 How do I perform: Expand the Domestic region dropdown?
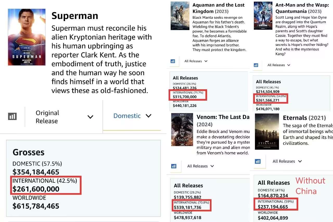tap(132, 116)
